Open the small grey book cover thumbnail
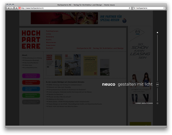Image resolution: width=172 pixels, height=135 pixels. (x=105, y=67)
